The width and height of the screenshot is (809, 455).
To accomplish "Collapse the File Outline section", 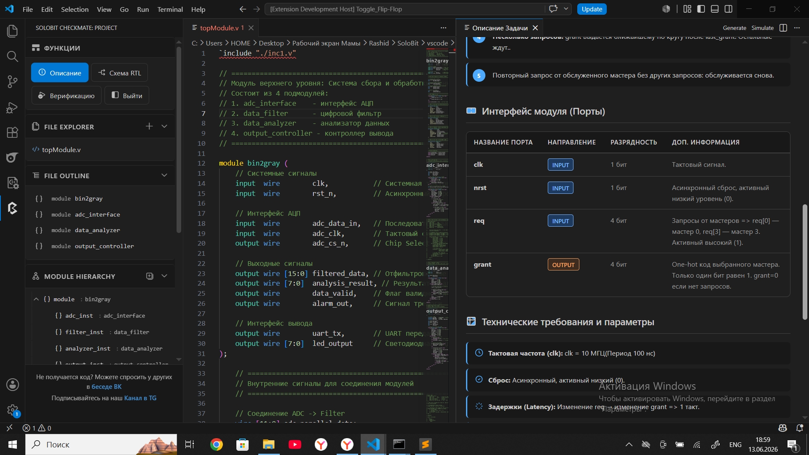I will (164, 175).
